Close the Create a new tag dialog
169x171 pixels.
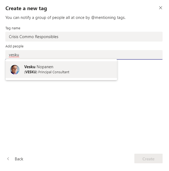160,8
